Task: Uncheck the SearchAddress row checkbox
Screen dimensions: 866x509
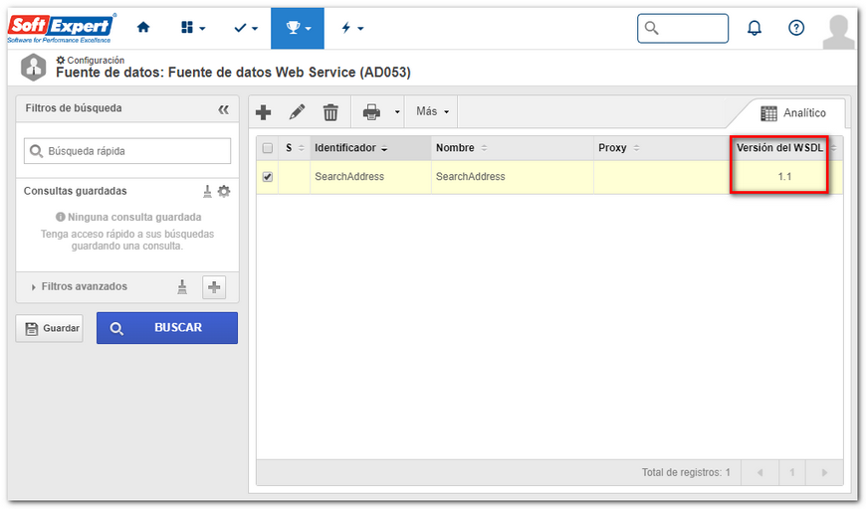Action: pyautogui.click(x=268, y=177)
